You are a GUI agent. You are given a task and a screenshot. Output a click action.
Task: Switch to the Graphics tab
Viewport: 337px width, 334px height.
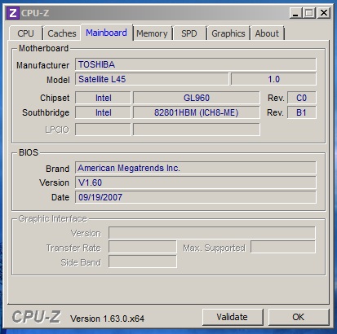228,33
